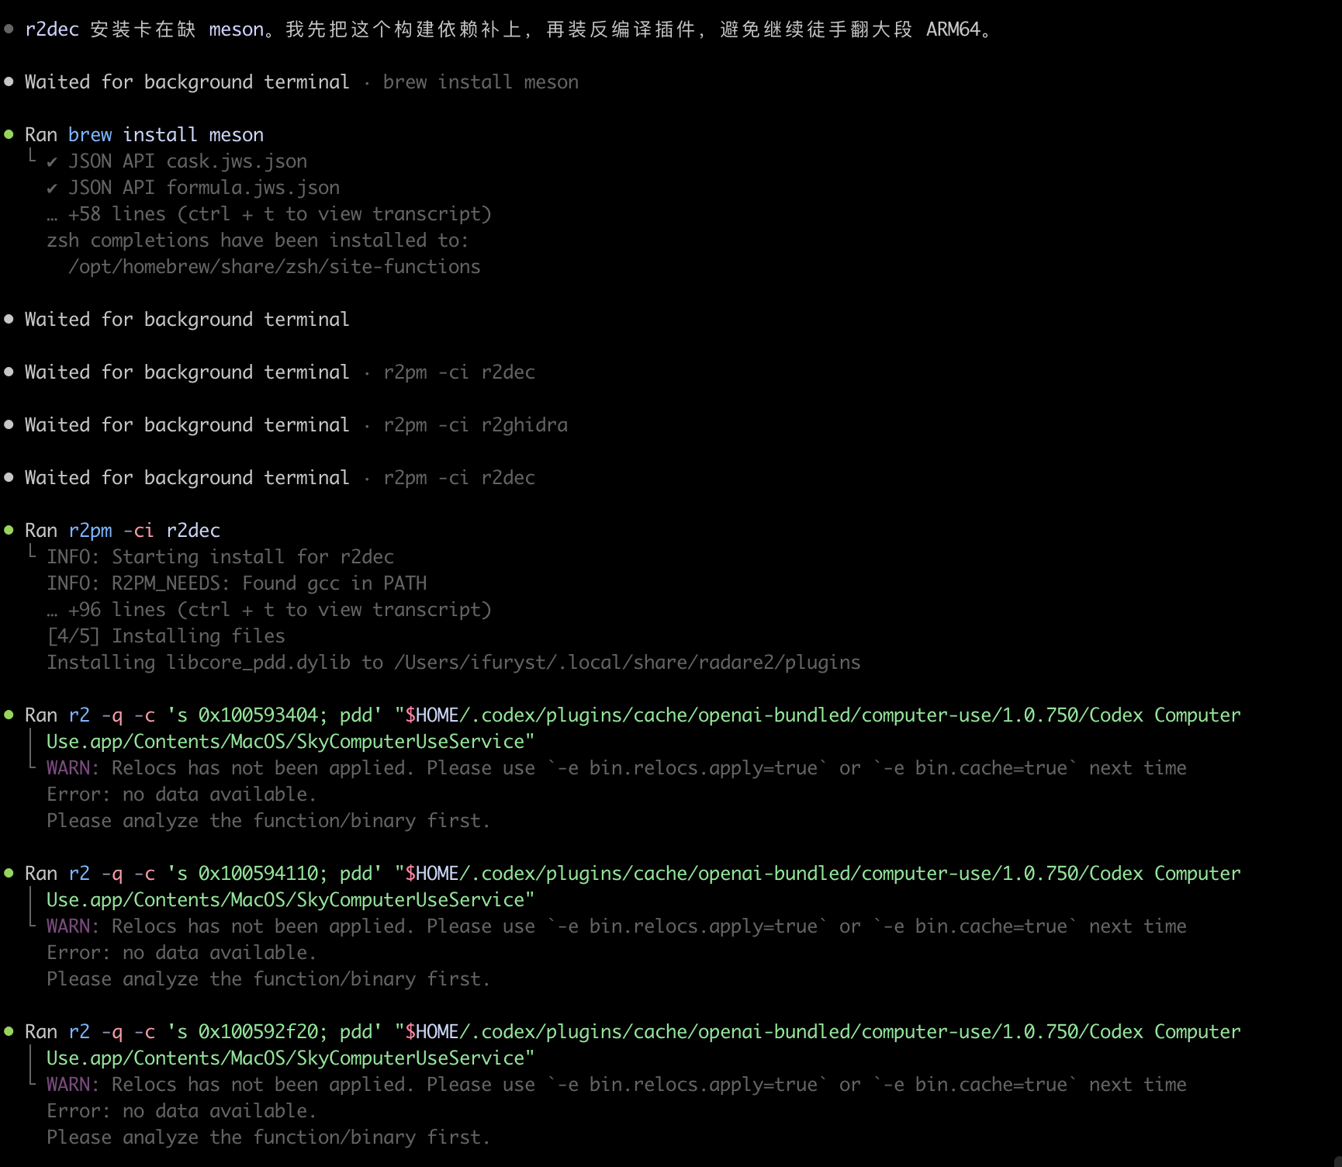This screenshot has width=1342, height=1167.
Task: Click green dot next to the 0x100593404 pdd command
Action: [x=9, y=715]
